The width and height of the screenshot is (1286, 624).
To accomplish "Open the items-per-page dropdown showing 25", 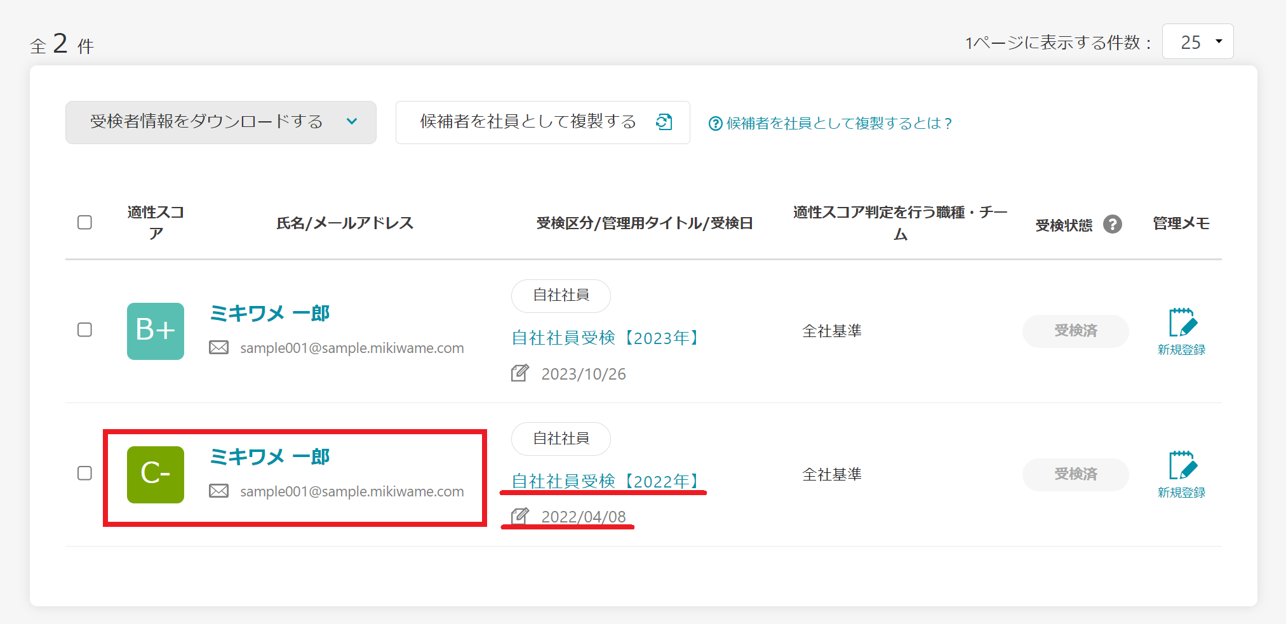I will point(1197,42).
